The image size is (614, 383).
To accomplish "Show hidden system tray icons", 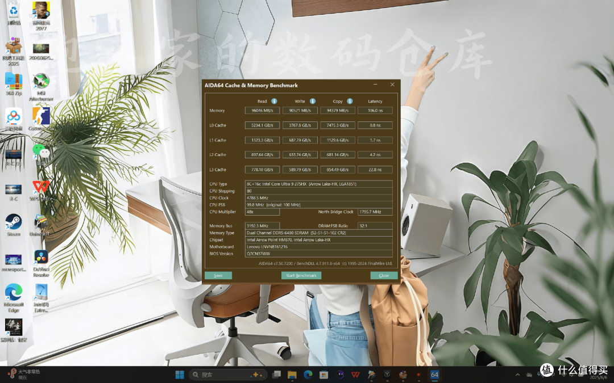I will pyautogui.click(x=518, y=375).
